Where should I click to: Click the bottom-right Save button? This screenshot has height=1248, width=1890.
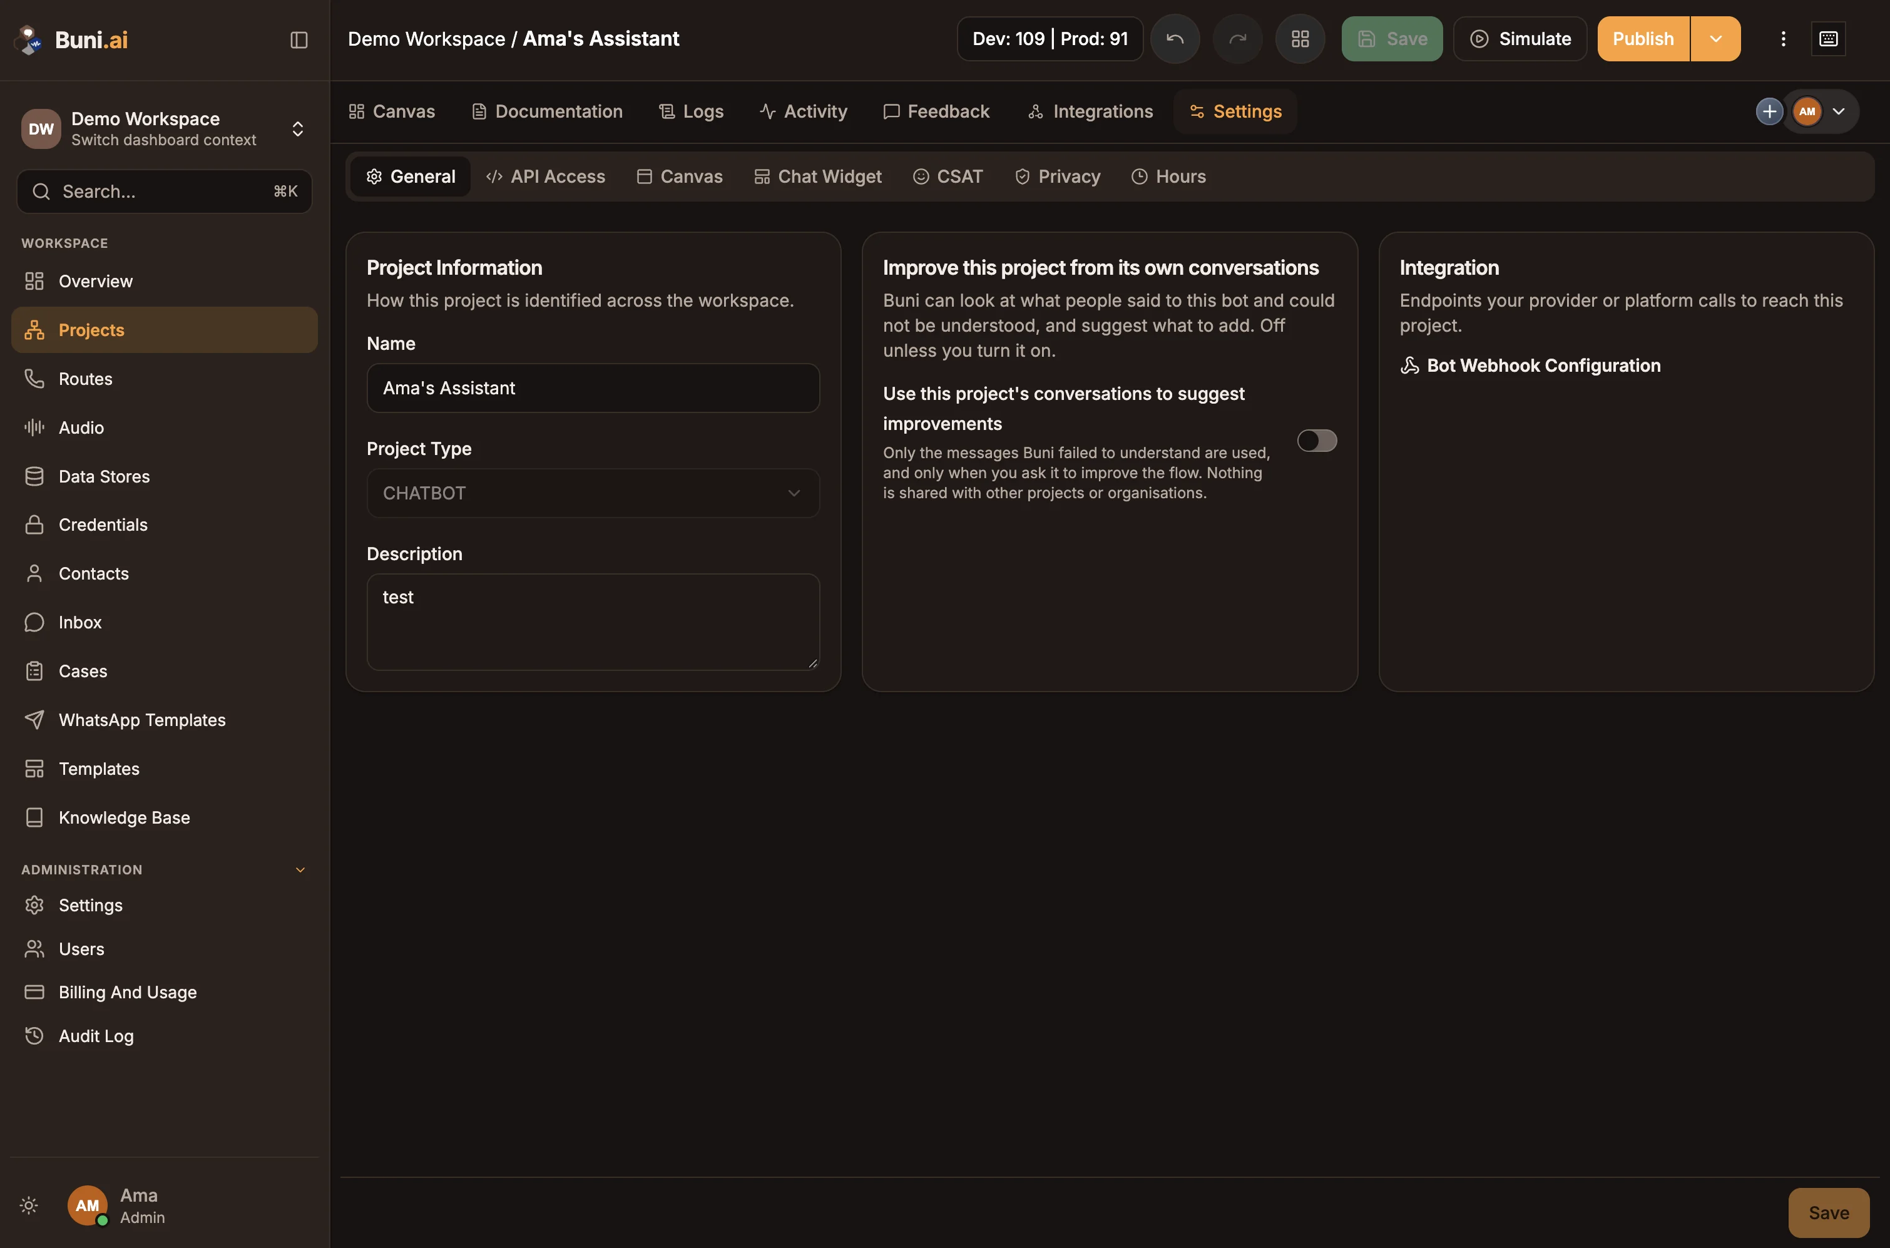[1829, 1213]
